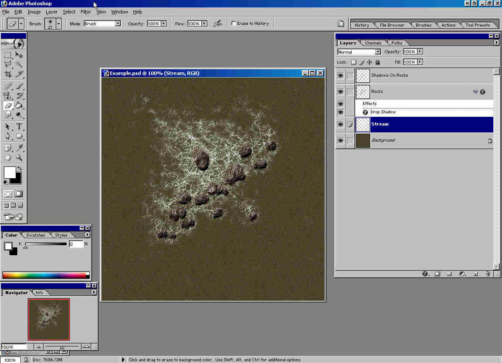This screenshot has height=363, width=502.
Task: Select the Type tool
Action: (x=19, y=127)
